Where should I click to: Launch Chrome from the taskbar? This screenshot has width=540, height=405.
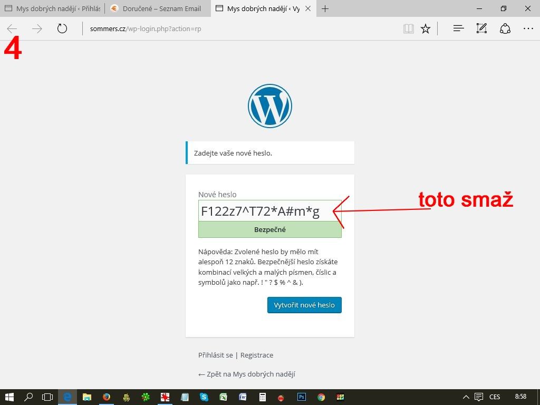tap(321, 397)
